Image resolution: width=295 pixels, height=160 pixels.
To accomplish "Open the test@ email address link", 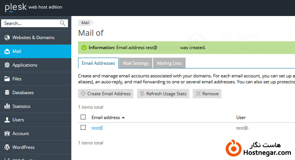I will [97, 128].
